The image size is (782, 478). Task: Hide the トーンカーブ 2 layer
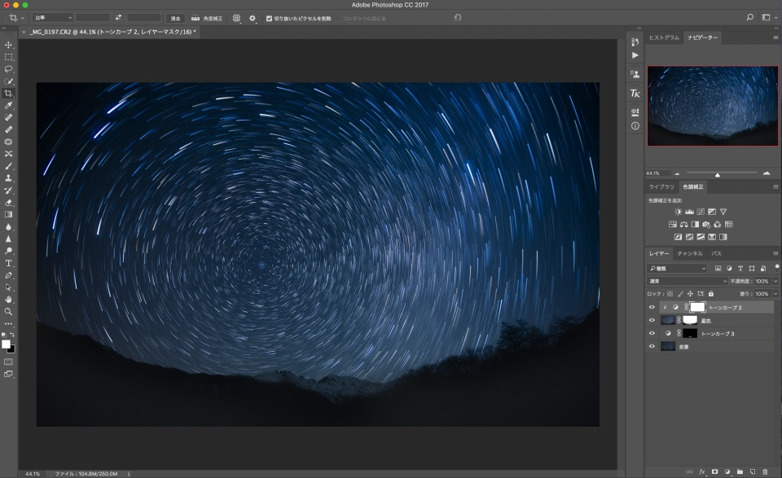point(652,308)
